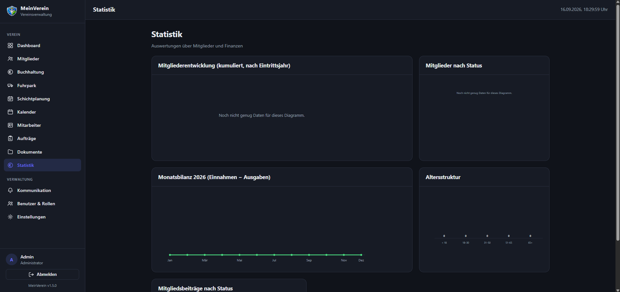Click the Mitglieder people icon
Viewport: 620px width, 292px height.
(x=10, y=59)
